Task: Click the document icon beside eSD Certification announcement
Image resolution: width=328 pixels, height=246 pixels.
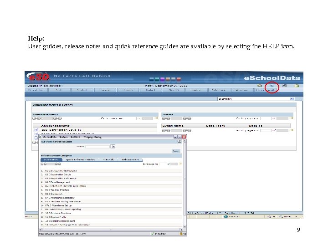Action: 36,130
